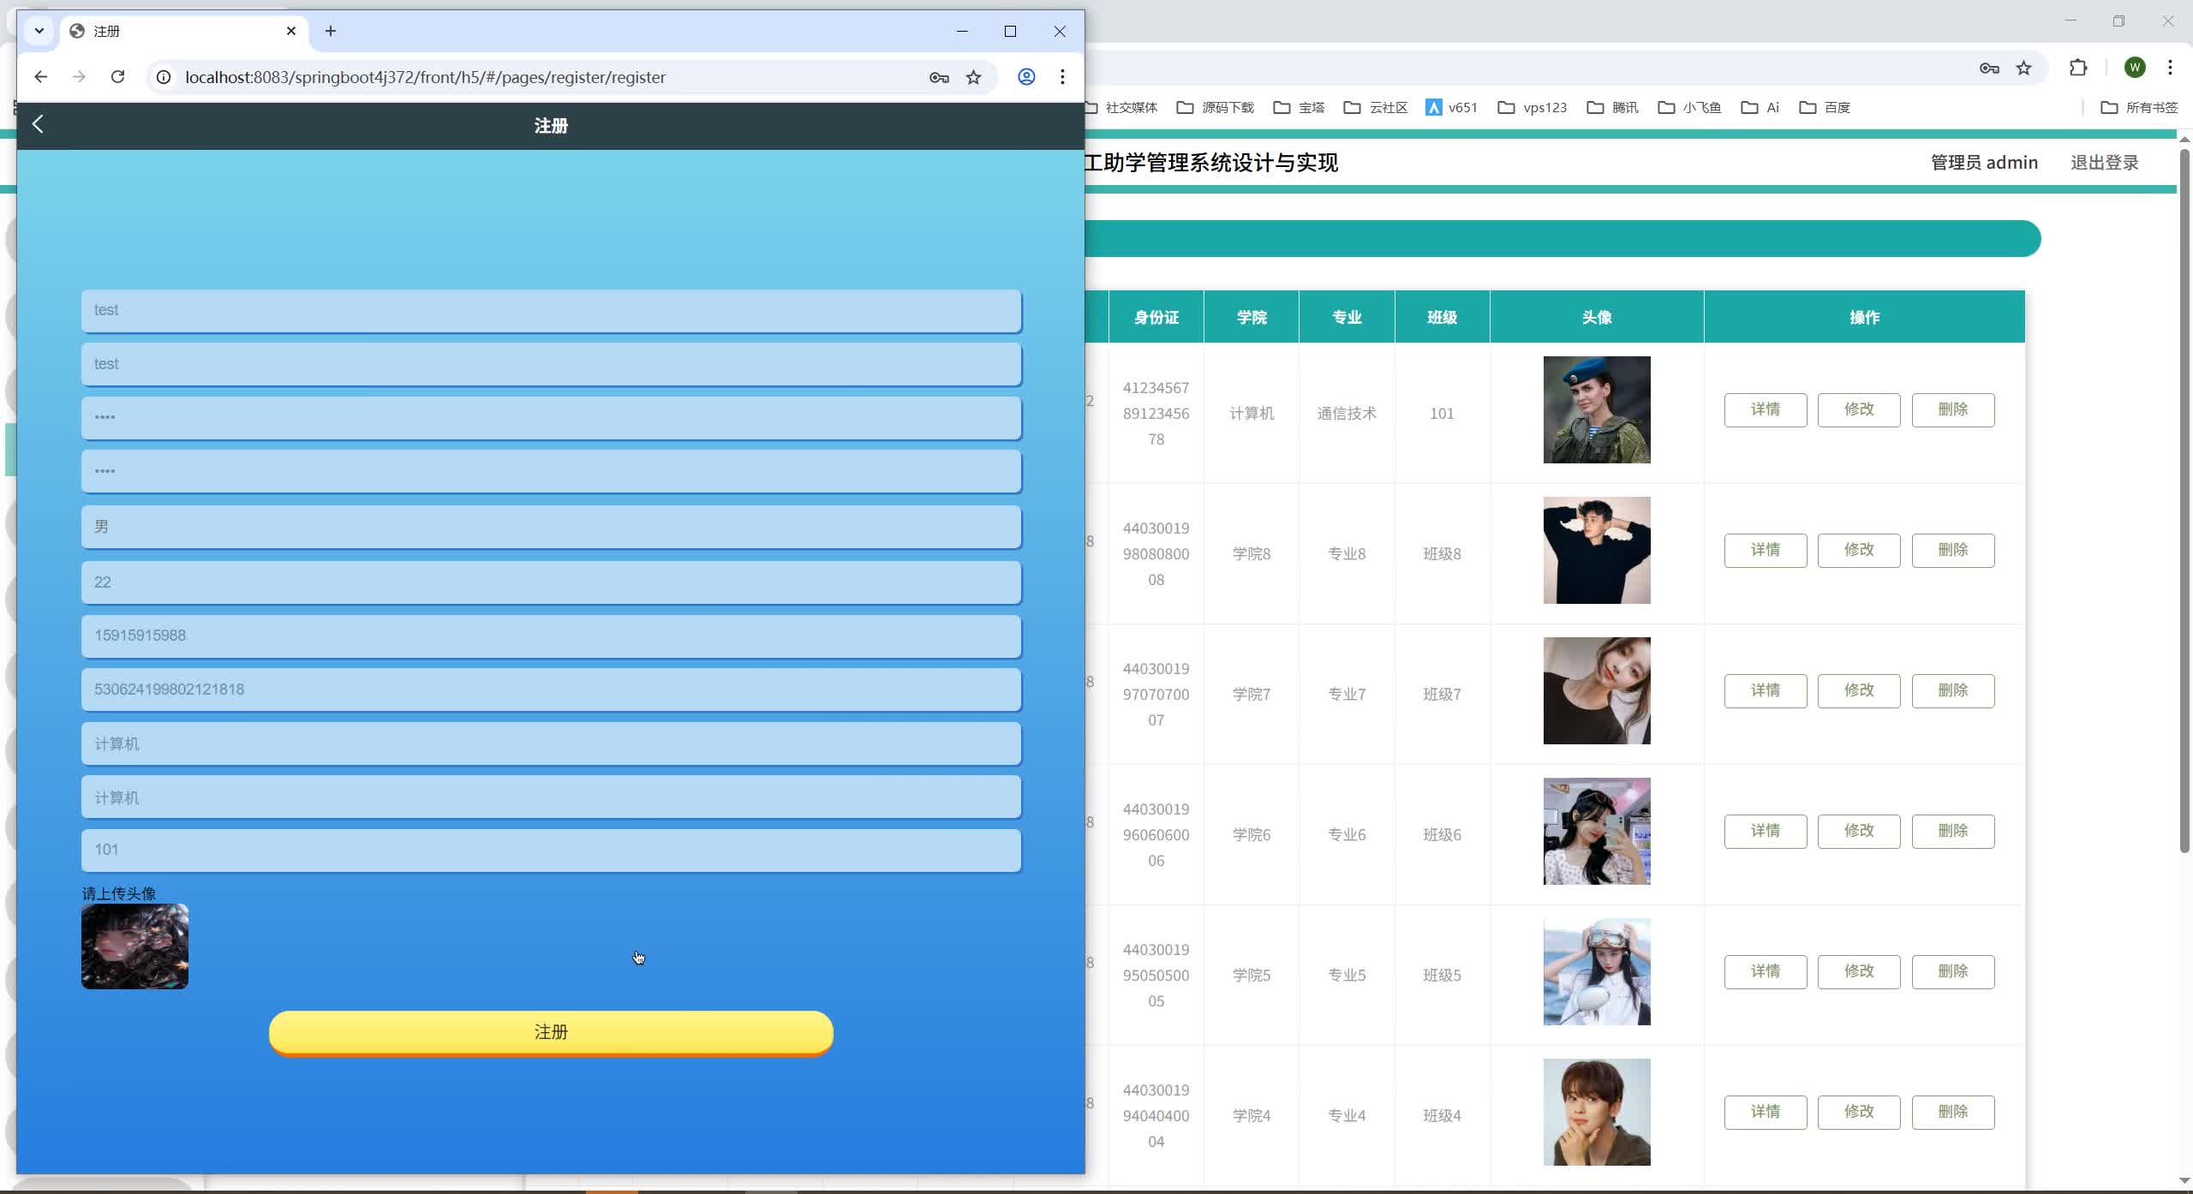The width and height of the screenshot is (2193, 1194).
Task: Open the password manager key icon
Action: [x=938, y=77]
